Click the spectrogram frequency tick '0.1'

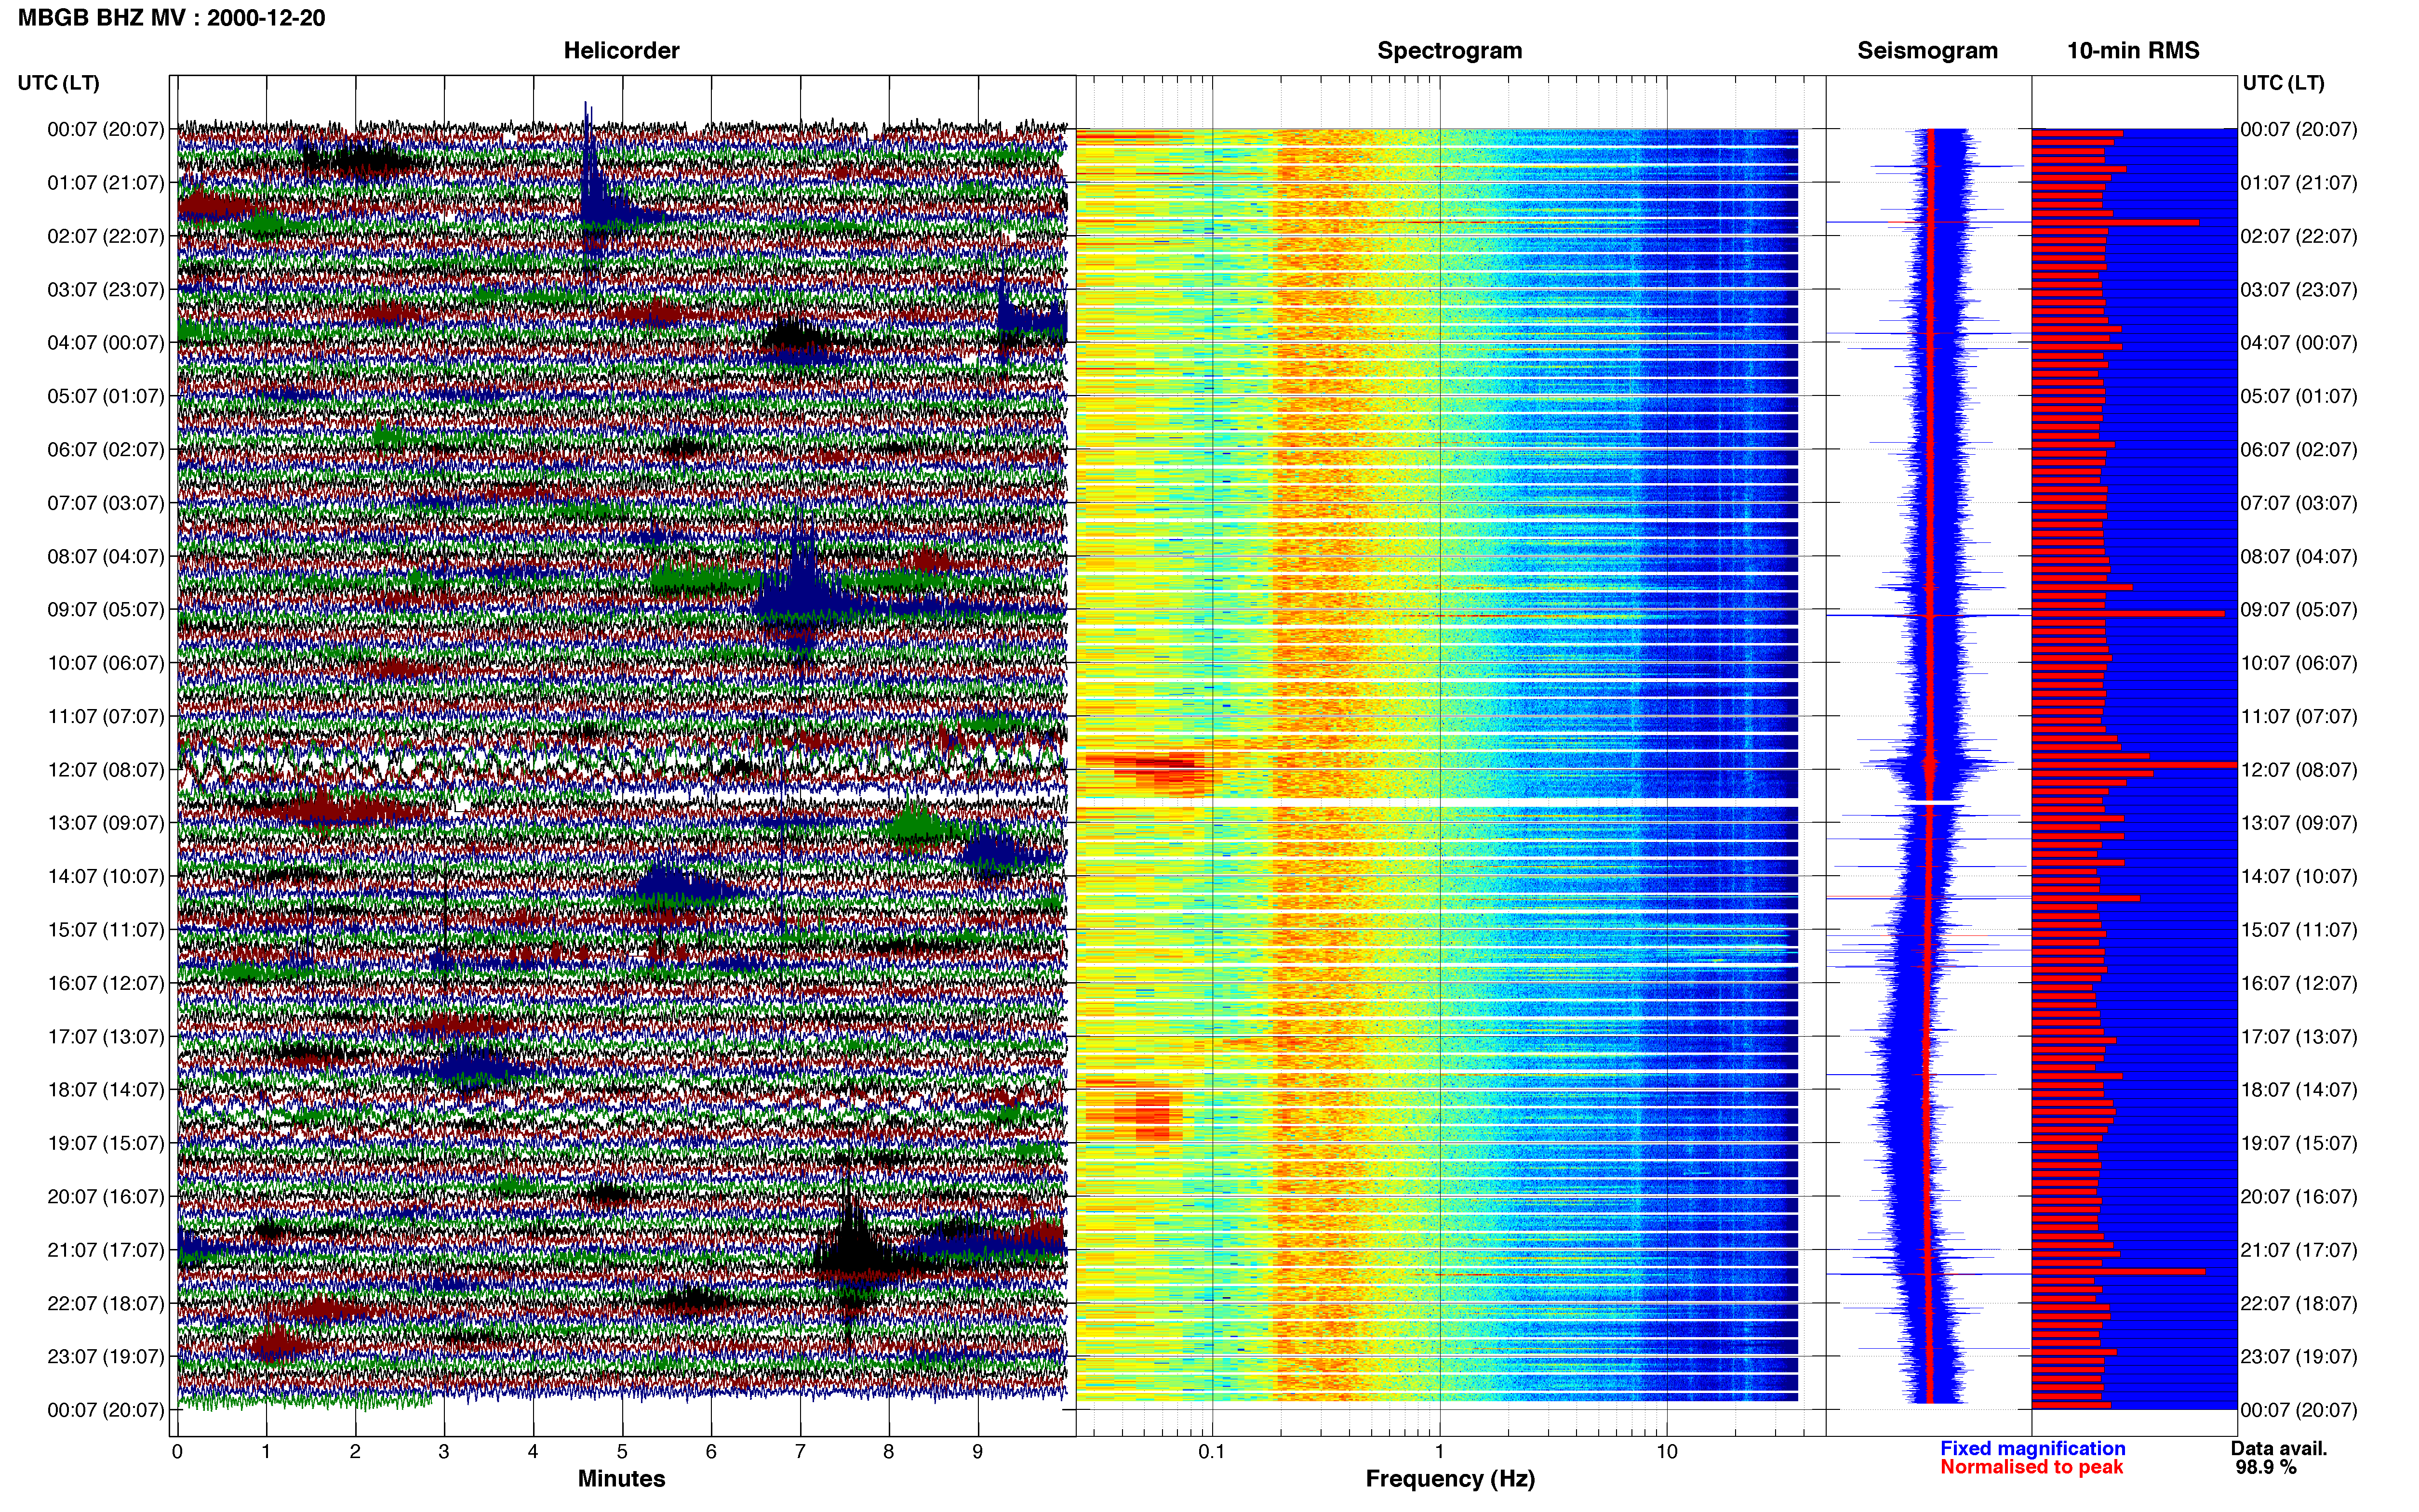[x=1212, y=1451]
